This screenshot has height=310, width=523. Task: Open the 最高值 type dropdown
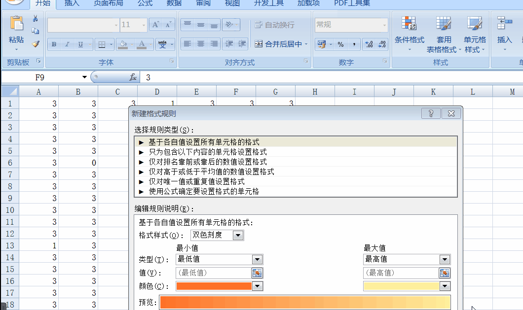445,259
